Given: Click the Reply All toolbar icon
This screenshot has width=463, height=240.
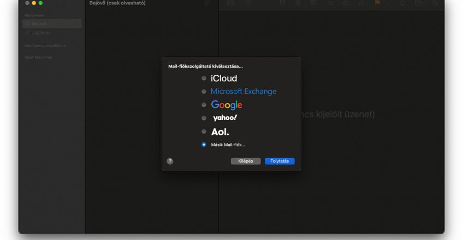Looking at the screenshot, I should [x=346, y=3].
